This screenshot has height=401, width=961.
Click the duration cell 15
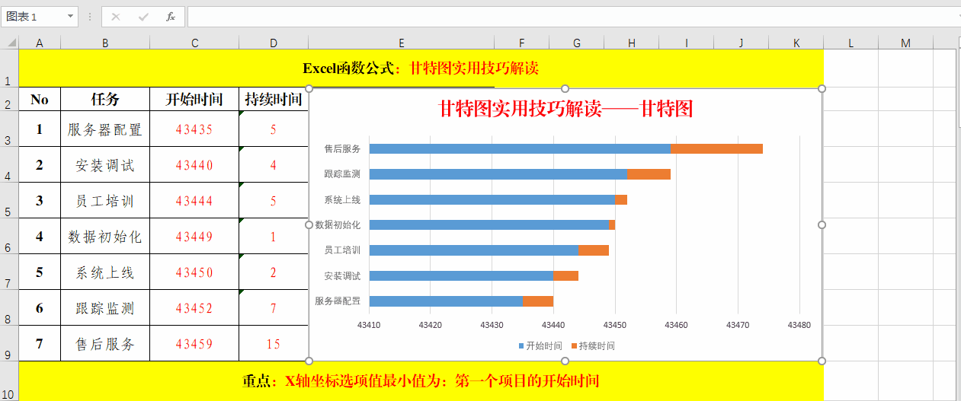click(x=274, y=344)
